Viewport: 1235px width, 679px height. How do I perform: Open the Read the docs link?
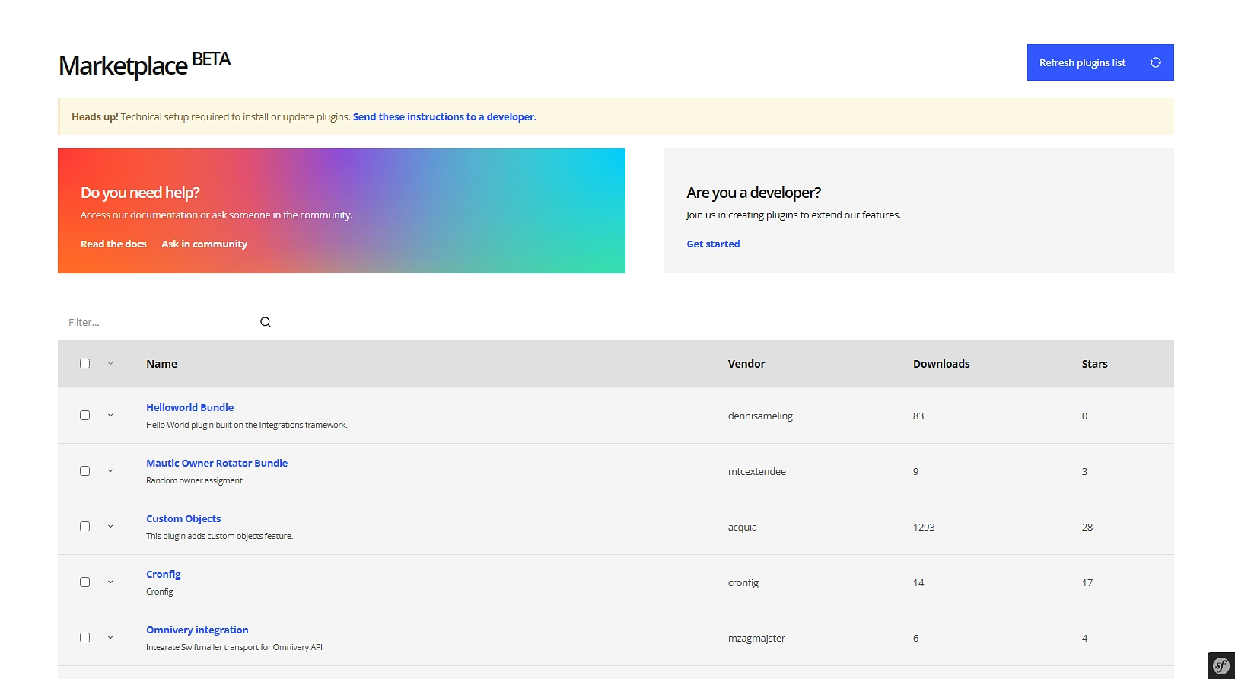click(x=113, y=244)
